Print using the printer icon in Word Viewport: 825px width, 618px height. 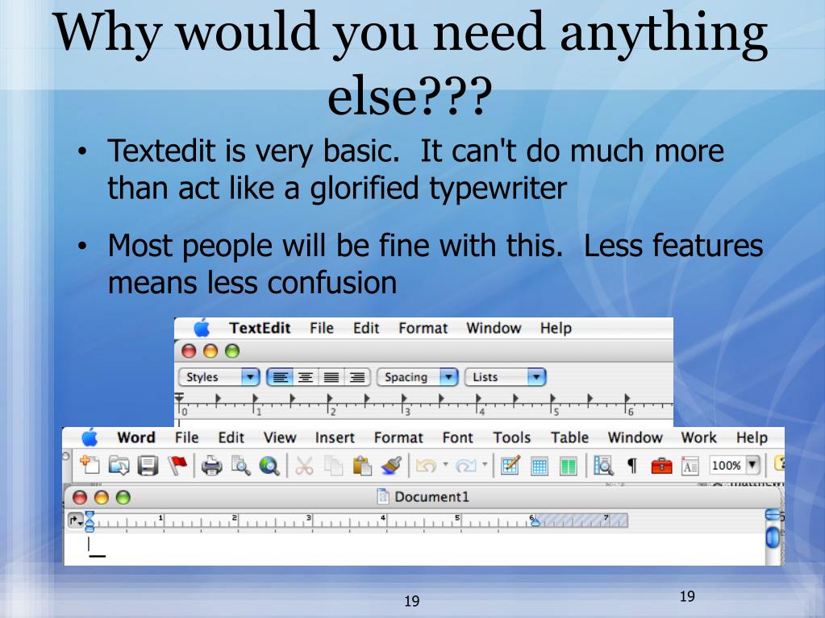pyautogui.click(x=211, y=466)
